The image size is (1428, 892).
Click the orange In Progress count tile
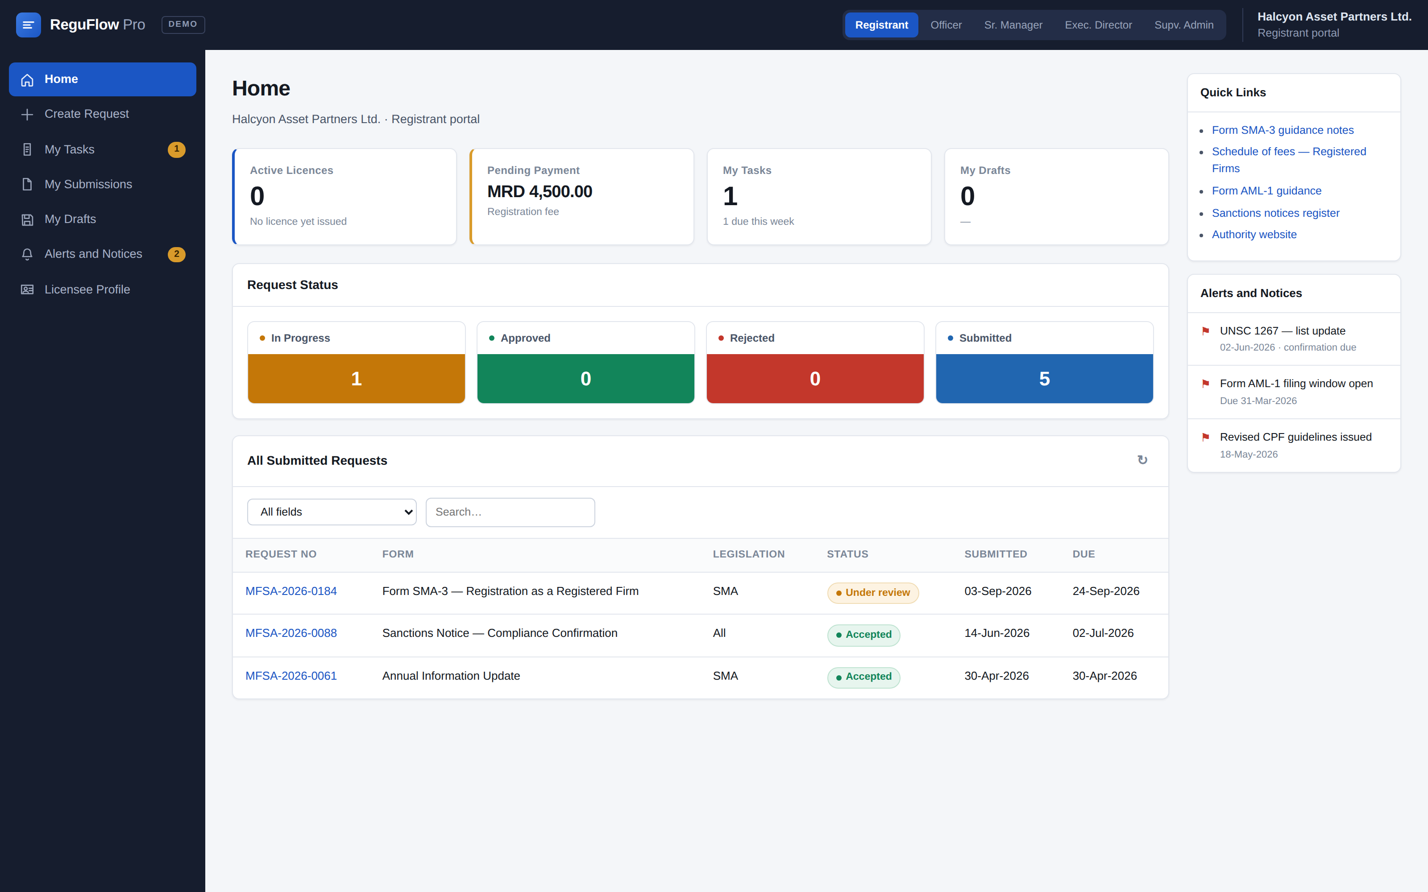tap(357, 379)
